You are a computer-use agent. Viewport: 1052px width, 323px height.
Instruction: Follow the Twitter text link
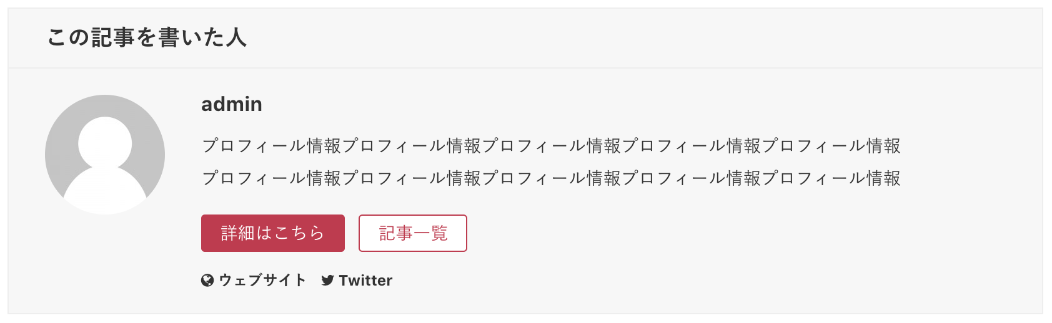pos(365,281)
